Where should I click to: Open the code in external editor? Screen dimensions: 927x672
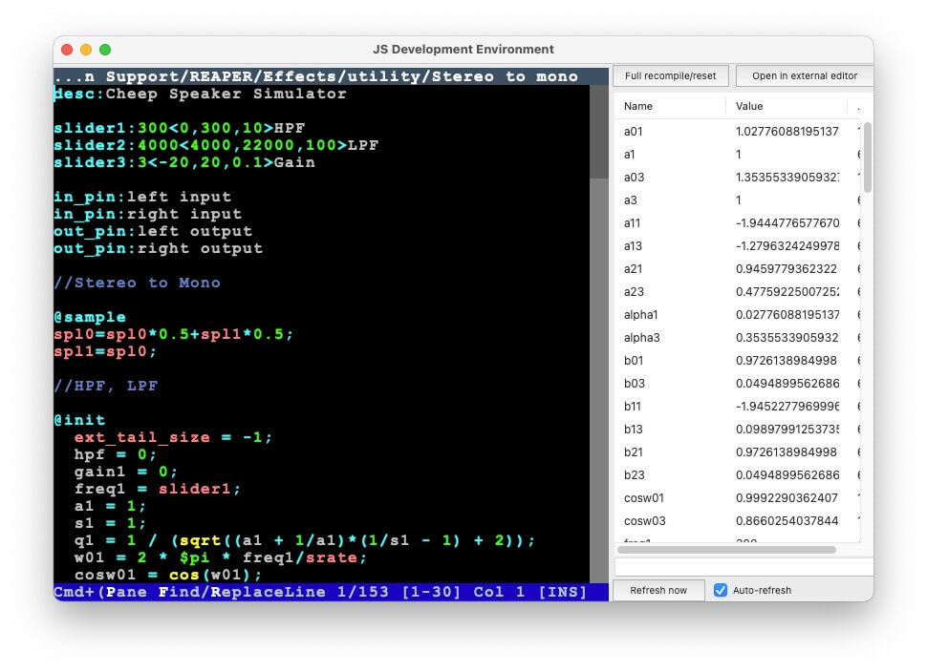[x=804, y=76]
